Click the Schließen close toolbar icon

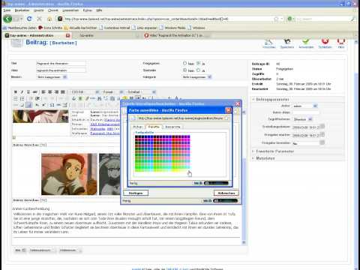(325, 43)
